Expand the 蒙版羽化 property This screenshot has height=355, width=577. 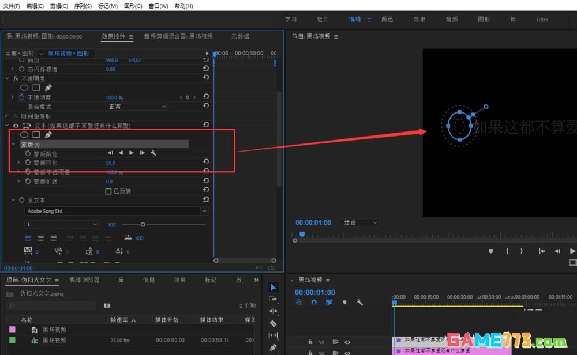pyautogui.click(x=18, y=162)
